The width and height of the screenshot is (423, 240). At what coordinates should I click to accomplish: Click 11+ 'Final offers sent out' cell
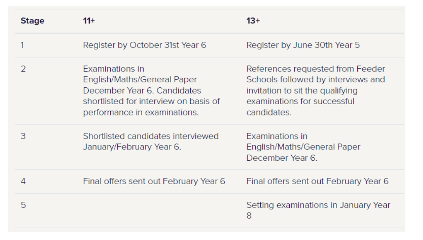(154, 181)
